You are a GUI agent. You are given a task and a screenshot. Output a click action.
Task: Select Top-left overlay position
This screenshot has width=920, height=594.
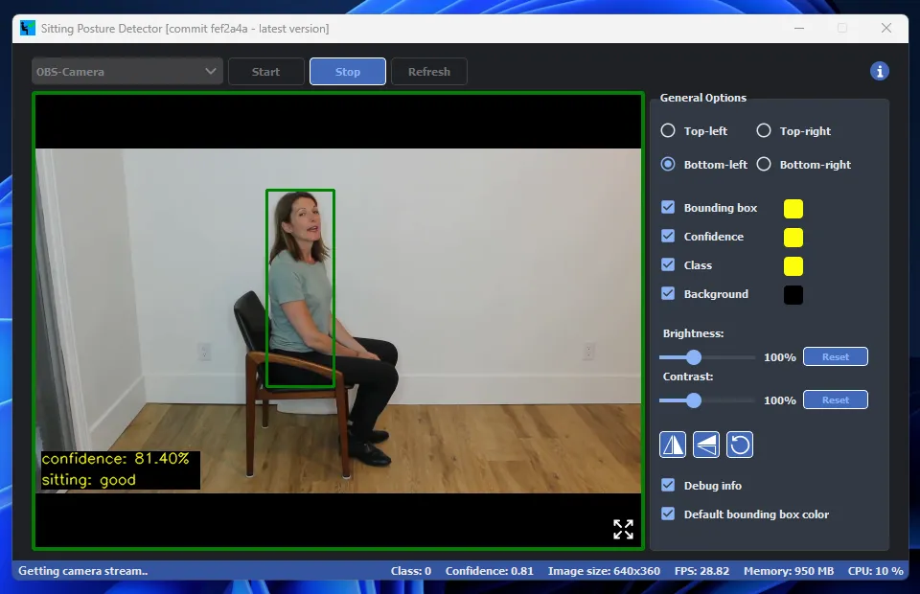[668, 130]
